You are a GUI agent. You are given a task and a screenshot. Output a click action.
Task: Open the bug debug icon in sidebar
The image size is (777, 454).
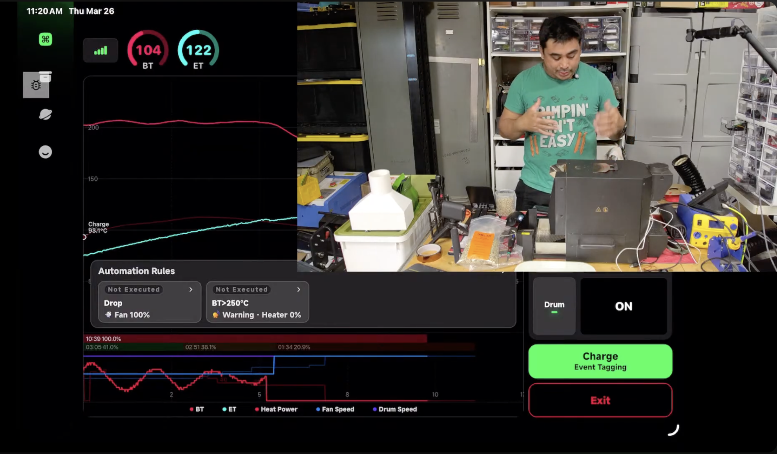(x=36, y=86)
